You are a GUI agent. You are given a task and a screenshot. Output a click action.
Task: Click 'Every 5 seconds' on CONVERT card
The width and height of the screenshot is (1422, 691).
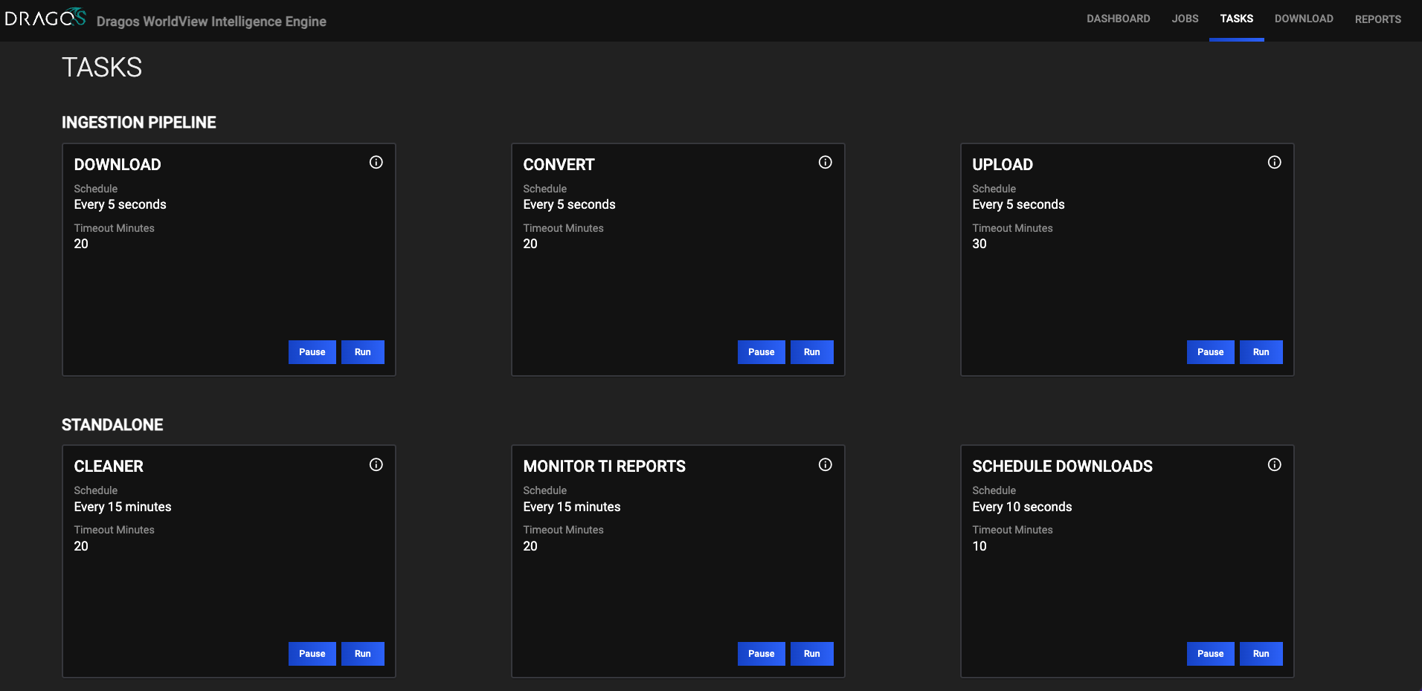570,204
